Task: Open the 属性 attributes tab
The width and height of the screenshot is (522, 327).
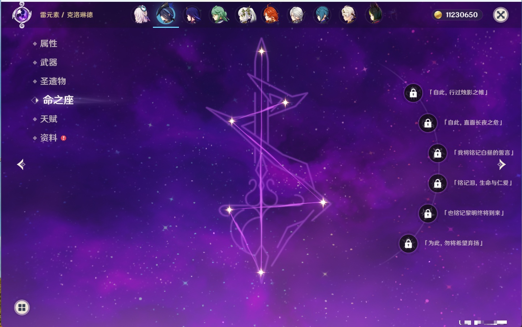Action: 48,44
